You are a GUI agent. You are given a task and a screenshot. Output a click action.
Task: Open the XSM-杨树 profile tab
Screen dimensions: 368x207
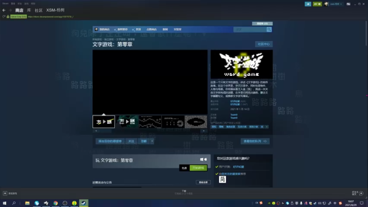point(55,10)
